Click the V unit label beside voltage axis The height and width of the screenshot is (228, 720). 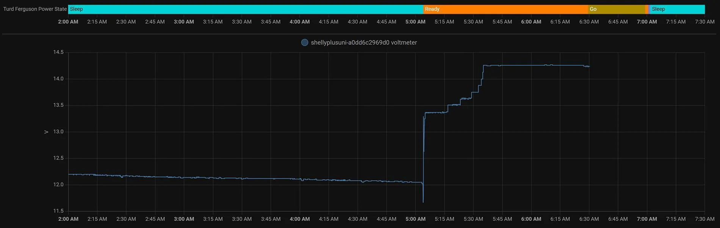click(x=46, y=132)
